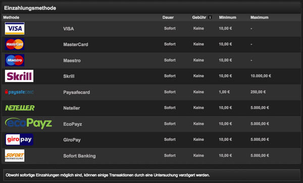Click Sofort duration in VISA row

(x=170, y=28)
